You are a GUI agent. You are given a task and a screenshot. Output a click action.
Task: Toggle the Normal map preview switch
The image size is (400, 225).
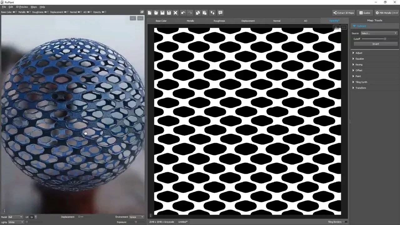[x=79, y=12]
